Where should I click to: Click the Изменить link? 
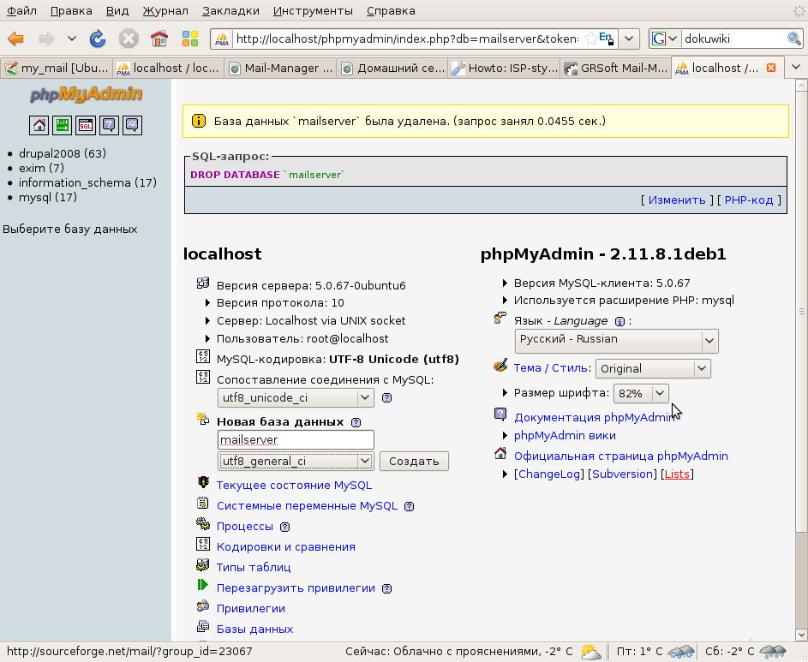677,200
